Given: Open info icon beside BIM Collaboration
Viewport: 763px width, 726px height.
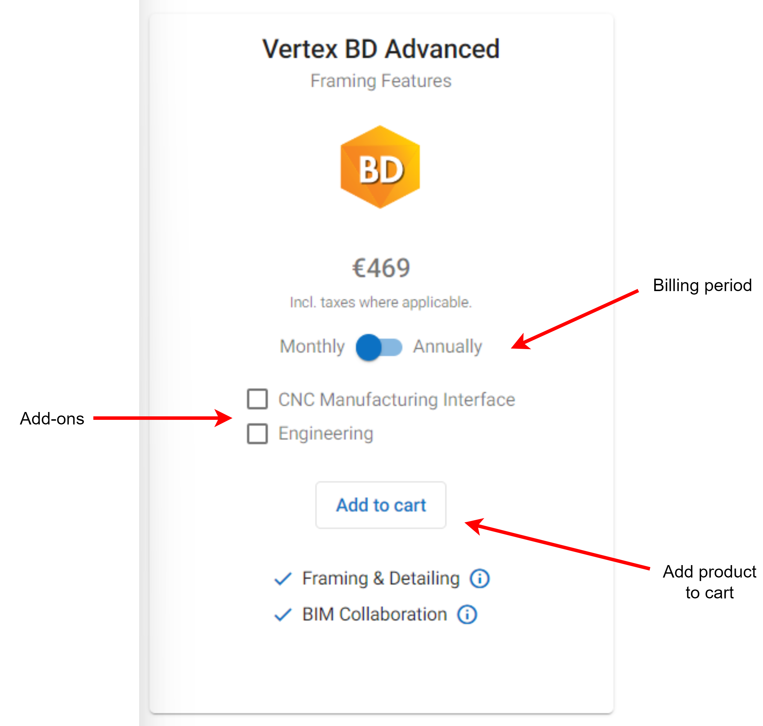Looking at the screenshot, I should [x=467, y=614].
